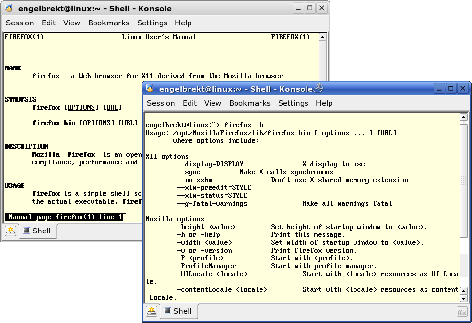Open Edit menu in background Konsole window
The width and height of the screenshot is (472, 323).
(x=49, y=23)
